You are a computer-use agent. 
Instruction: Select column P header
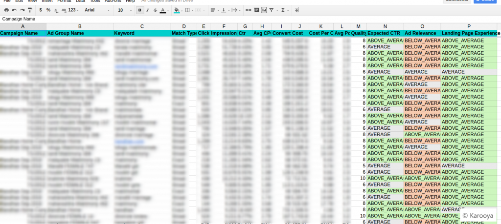click(469, 26)
